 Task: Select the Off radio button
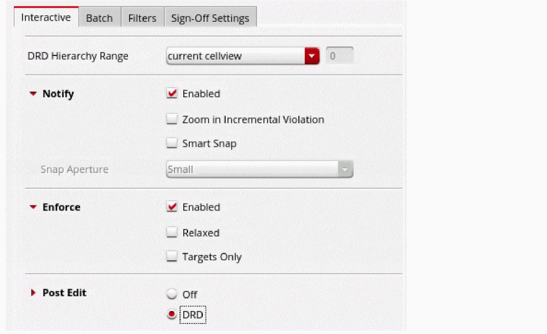pyautogui.click(x=172, y=294)
